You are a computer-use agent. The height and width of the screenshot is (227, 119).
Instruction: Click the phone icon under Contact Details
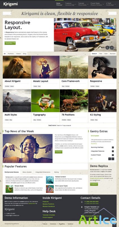pos(82,202)
